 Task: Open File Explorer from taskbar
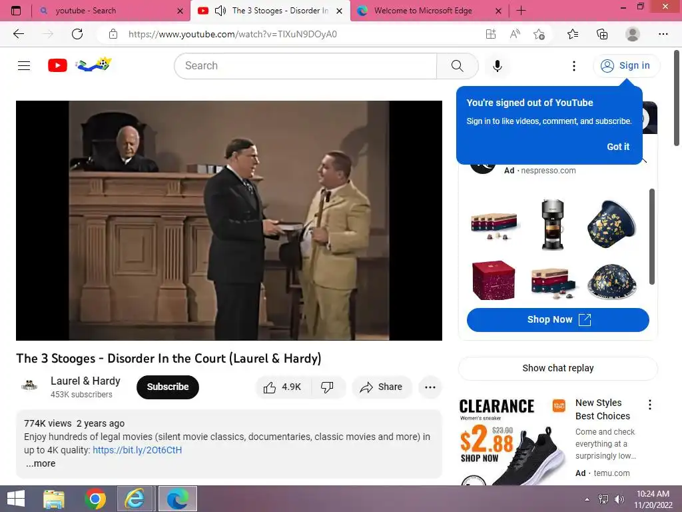[x=54, y=499]
